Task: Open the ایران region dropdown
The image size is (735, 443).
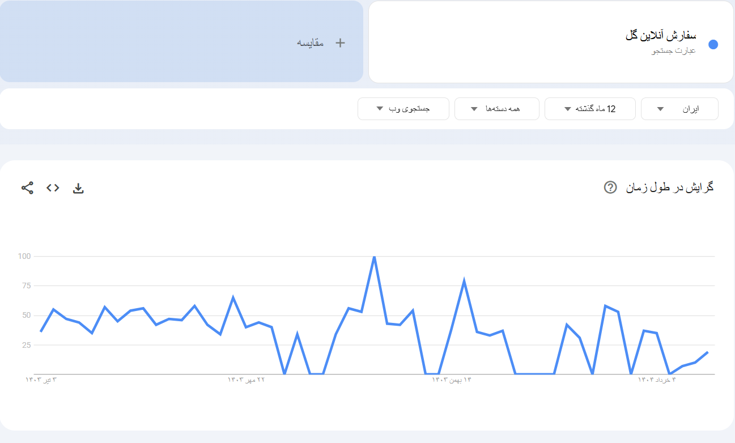Action: (x=679, y=109)
